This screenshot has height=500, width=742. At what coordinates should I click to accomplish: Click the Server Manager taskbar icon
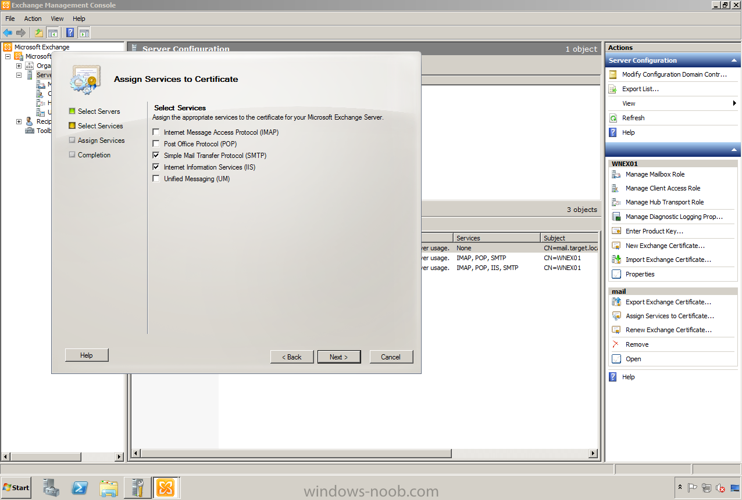coord(52,488)
